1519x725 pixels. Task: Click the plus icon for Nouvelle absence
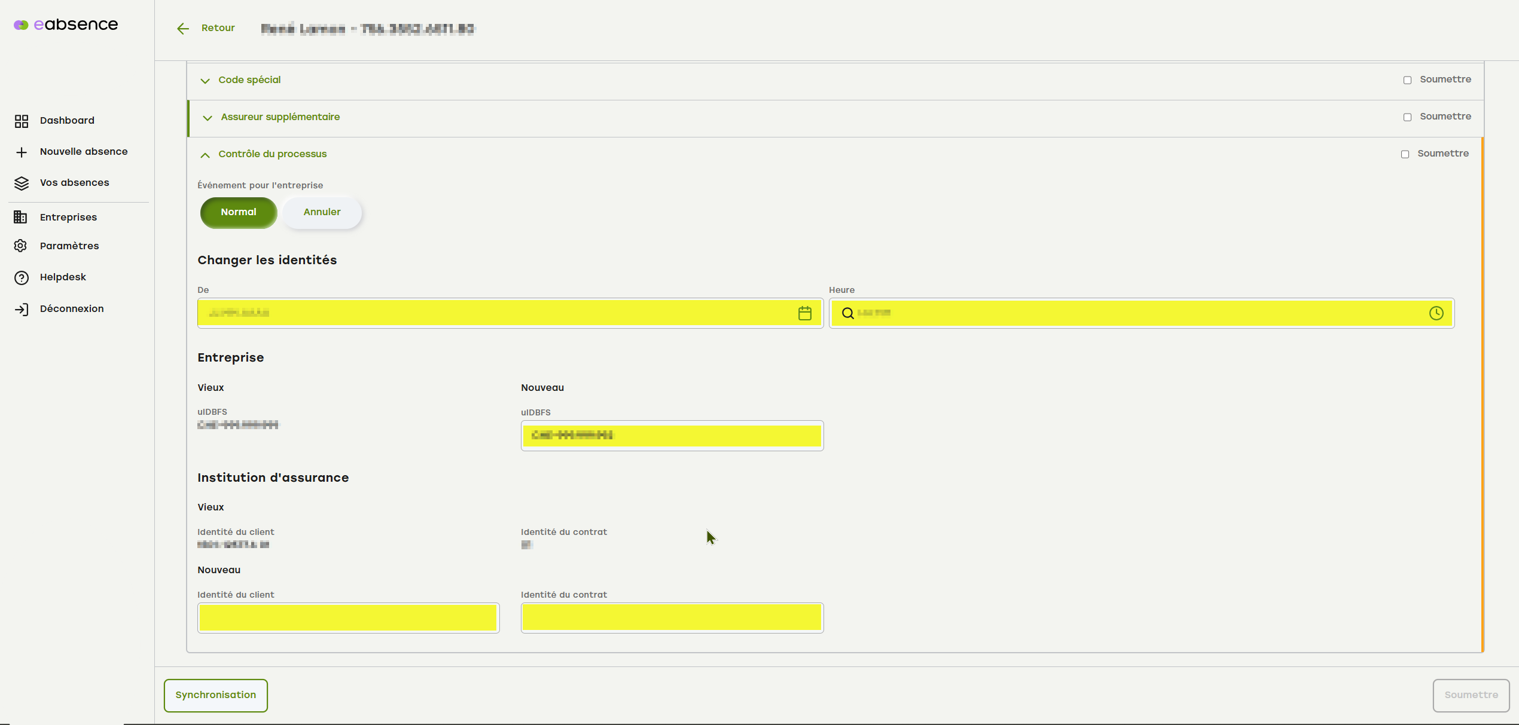(x=22, y=152)
